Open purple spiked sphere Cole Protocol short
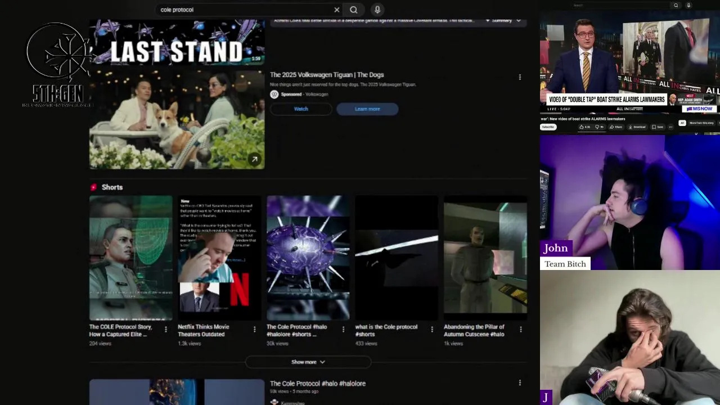 tap(308, 258)
